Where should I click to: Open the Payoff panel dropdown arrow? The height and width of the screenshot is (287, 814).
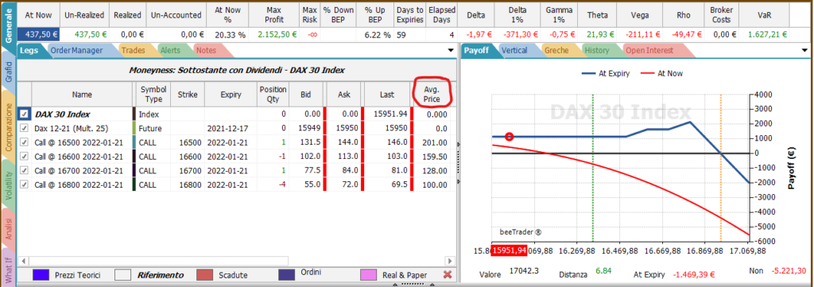click(x=805, y=50)
